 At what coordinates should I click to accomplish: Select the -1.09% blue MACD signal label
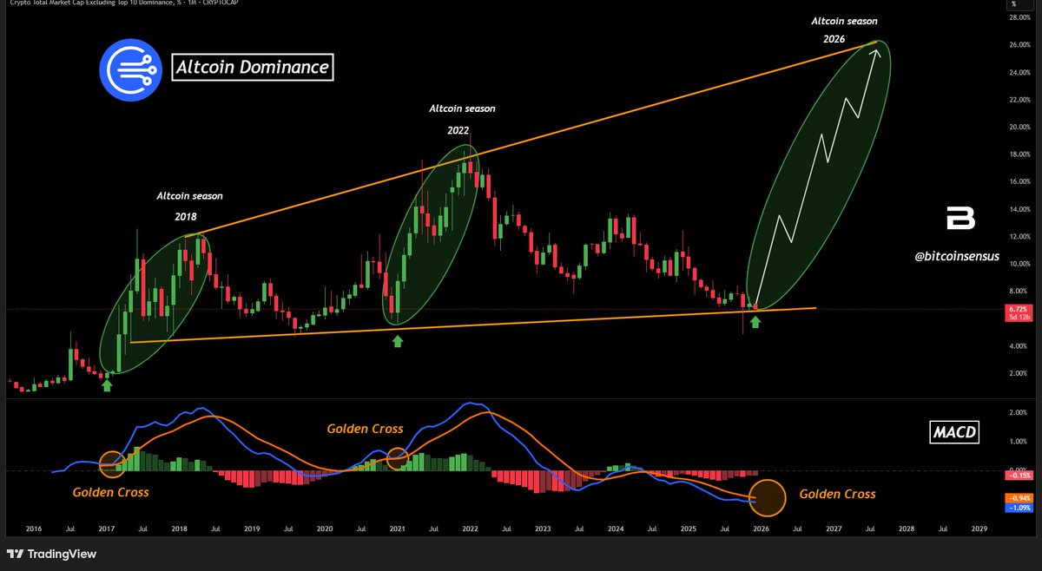1019,506
